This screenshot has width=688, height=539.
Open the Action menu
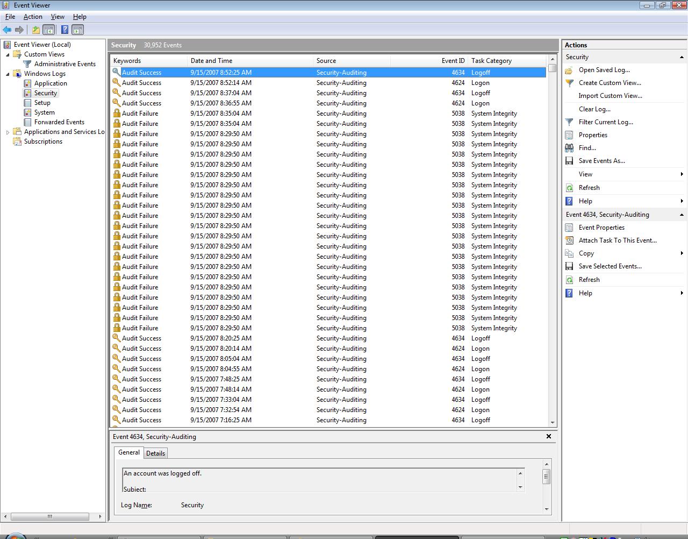(33, 17)
